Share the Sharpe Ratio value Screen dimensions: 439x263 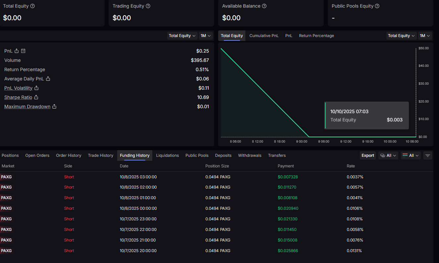point(36,97)
